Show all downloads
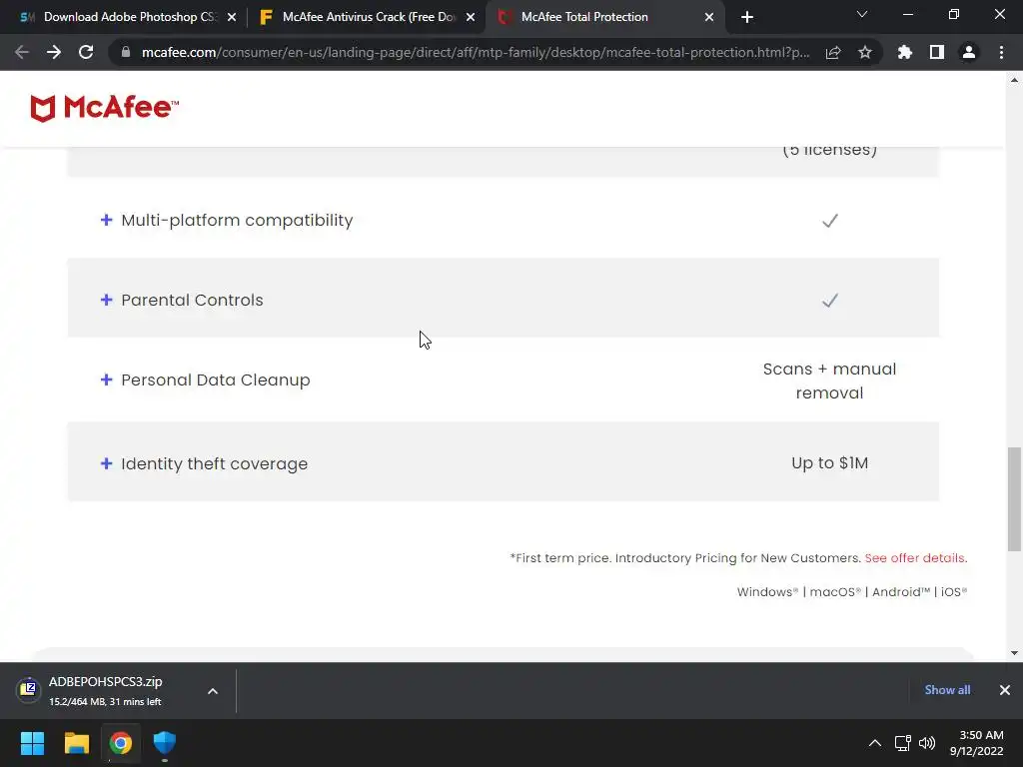The image size is (1023, 767). 947,690
